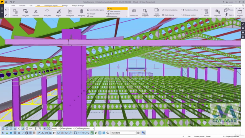Toggle select parts blue square switch
Screen dimensions: 245x138
coord(11,133)
